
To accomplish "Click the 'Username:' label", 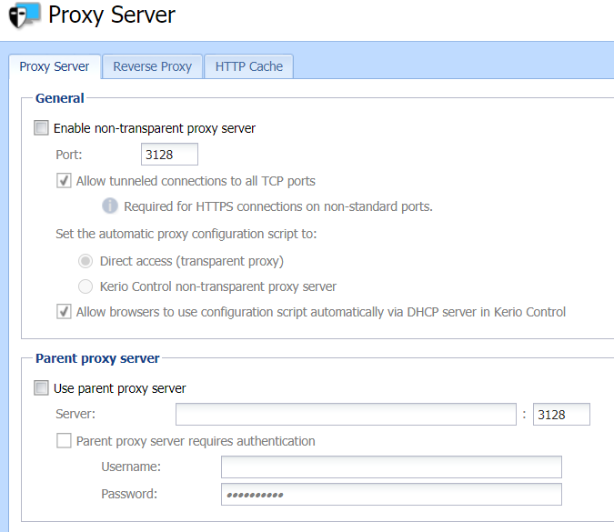I will (x=131, y=467).
